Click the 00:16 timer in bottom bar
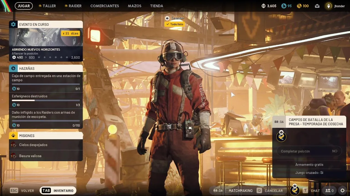Screen dimensions: 350x196 point(218,191)
